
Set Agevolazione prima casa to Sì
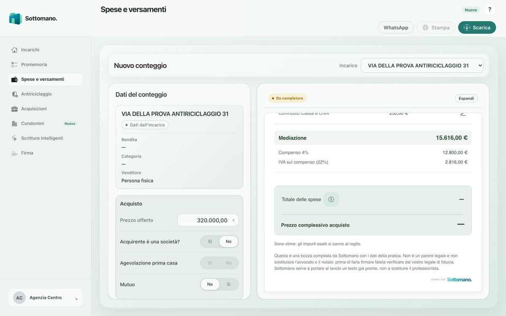[x=210, y=263]
